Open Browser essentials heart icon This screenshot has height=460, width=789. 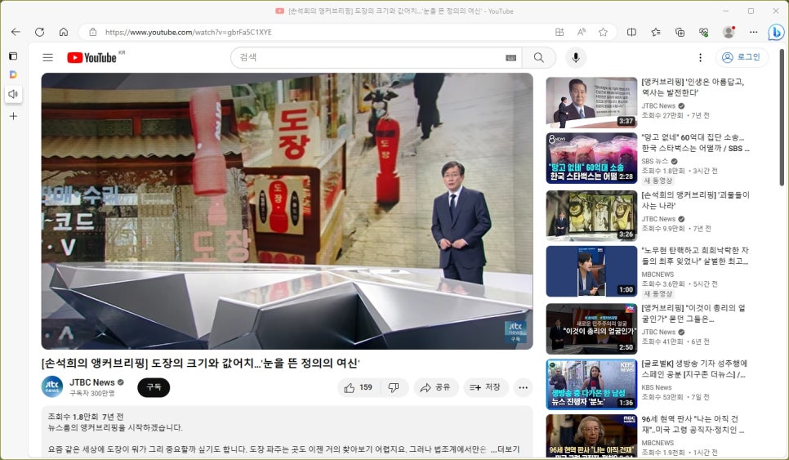pos(703,32)
